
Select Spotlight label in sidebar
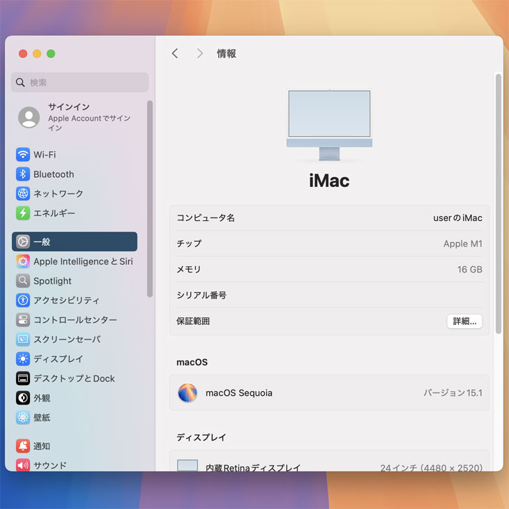52,281
